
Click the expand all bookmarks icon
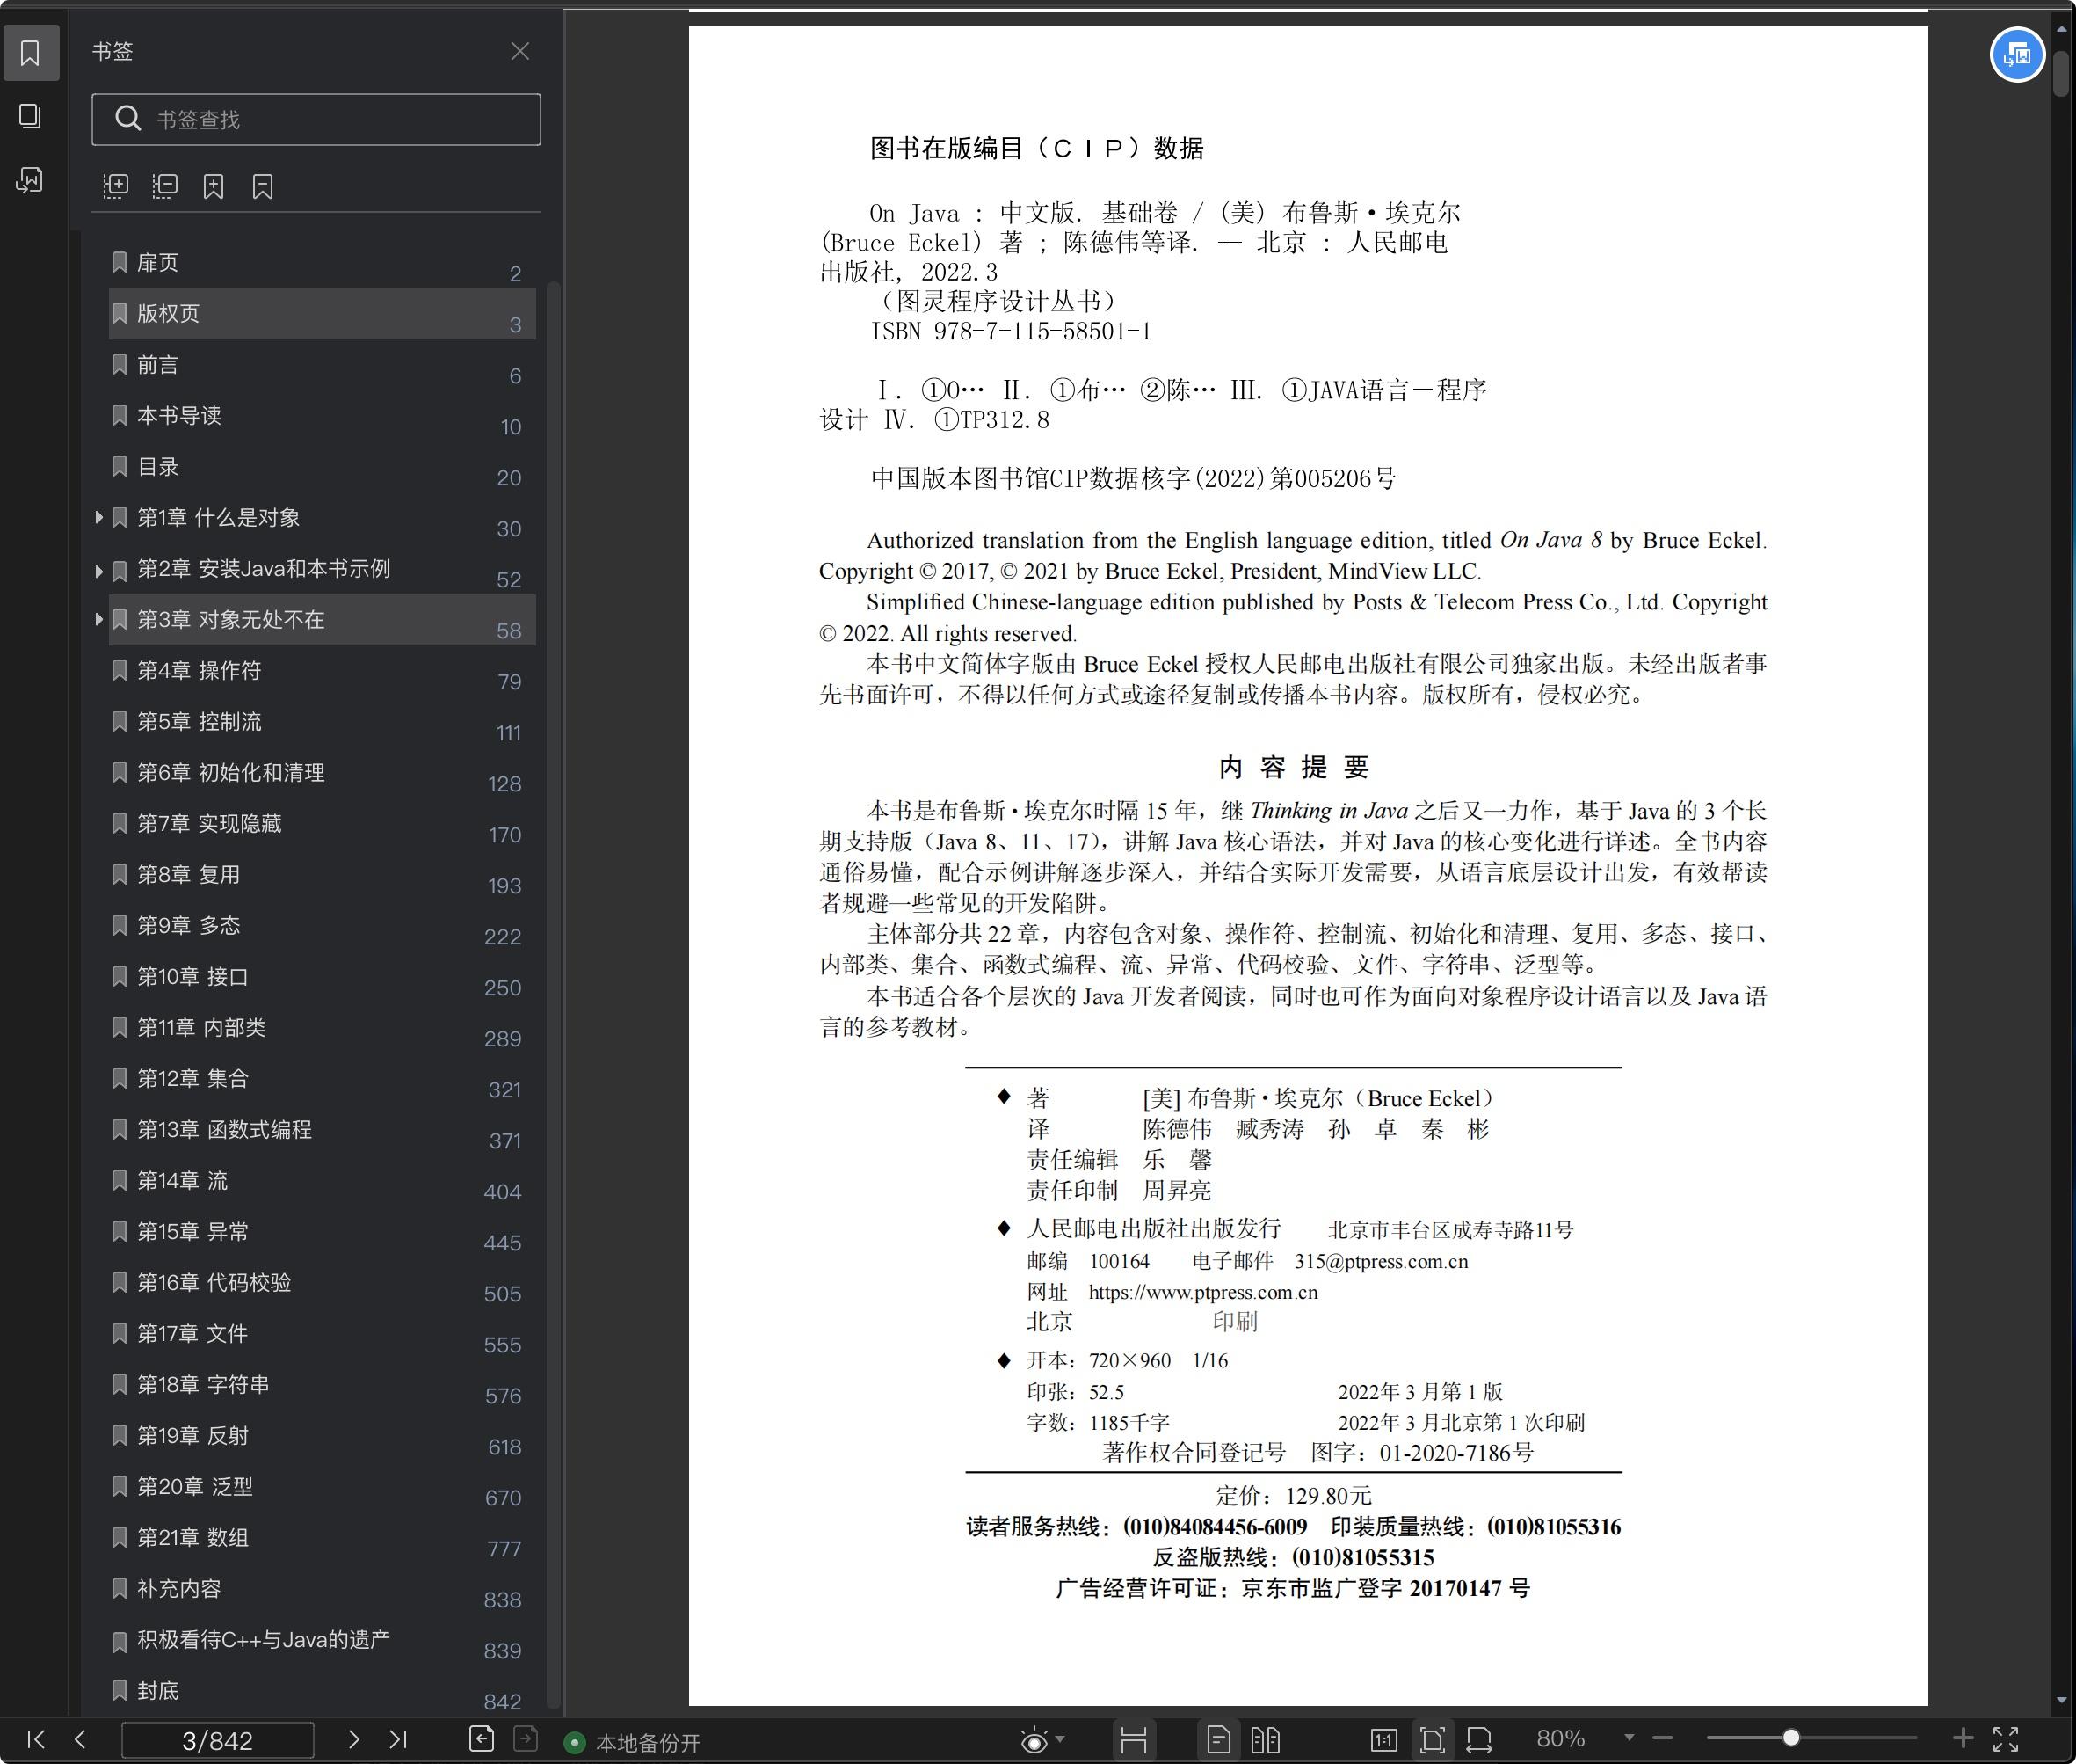point(116,186)
